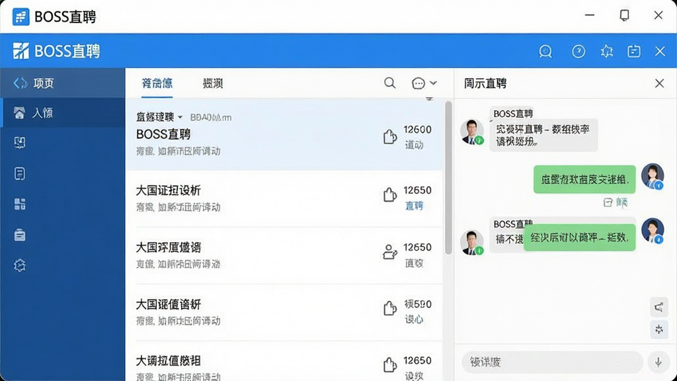
Task: Click thumbs-up icon in second list row
Action: pos(389,195)
